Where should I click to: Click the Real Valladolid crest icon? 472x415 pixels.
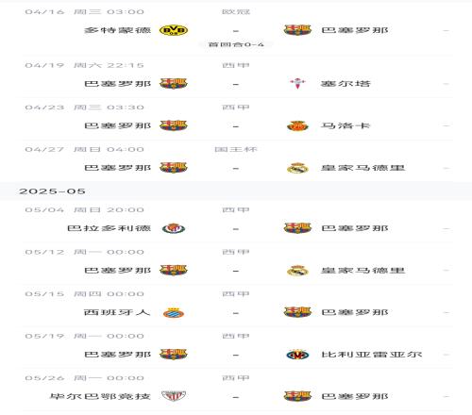174,228
